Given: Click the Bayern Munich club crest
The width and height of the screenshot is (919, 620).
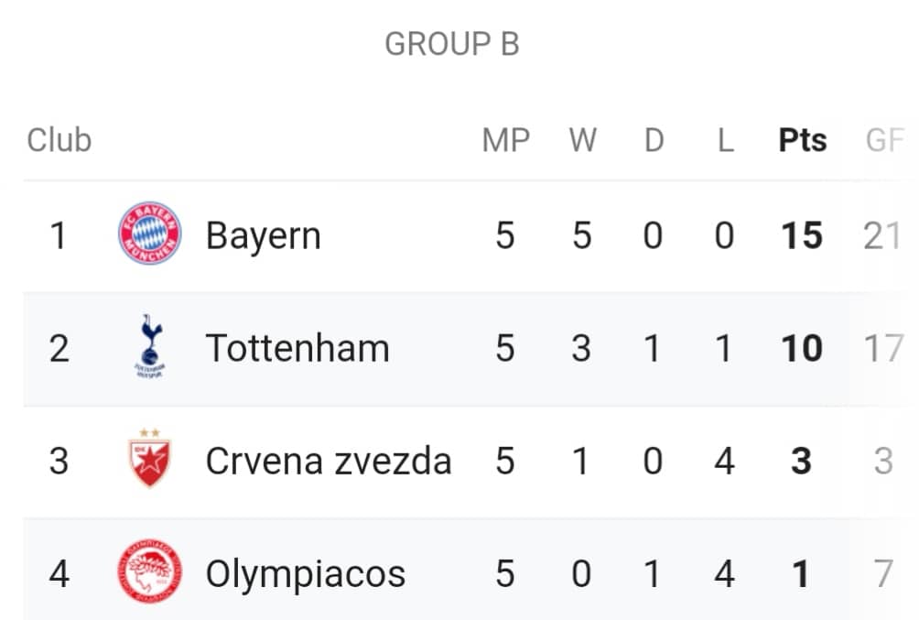Looking at the screenshot, I should pyautogui.click(x=150, y=234).
